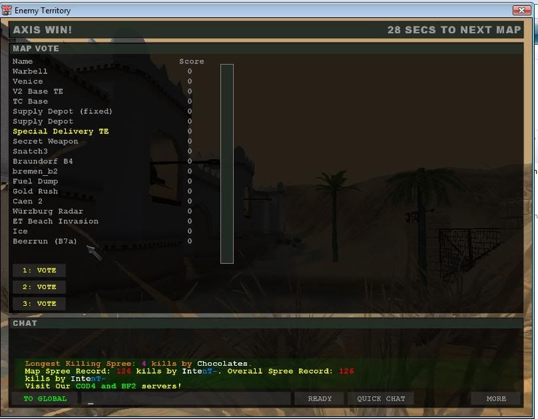Pick Beerrun (B7a) map
The image size is (538, 419).
point(45,241)
